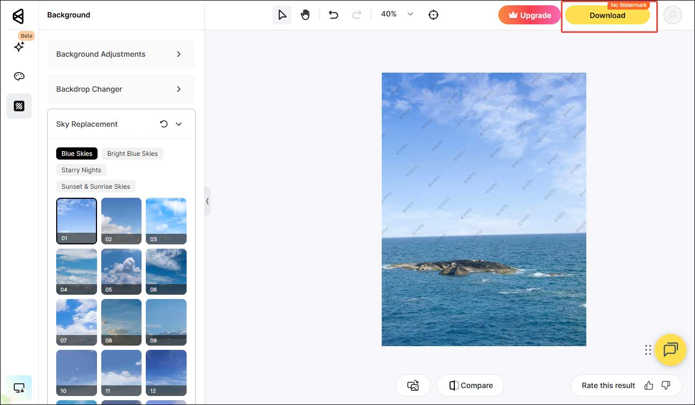Screen dimensions: 695x405
Task: Expand Background Adjustments section
Action: [x=121, y=54]
